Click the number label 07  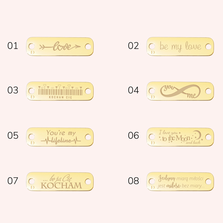[13, 181]
